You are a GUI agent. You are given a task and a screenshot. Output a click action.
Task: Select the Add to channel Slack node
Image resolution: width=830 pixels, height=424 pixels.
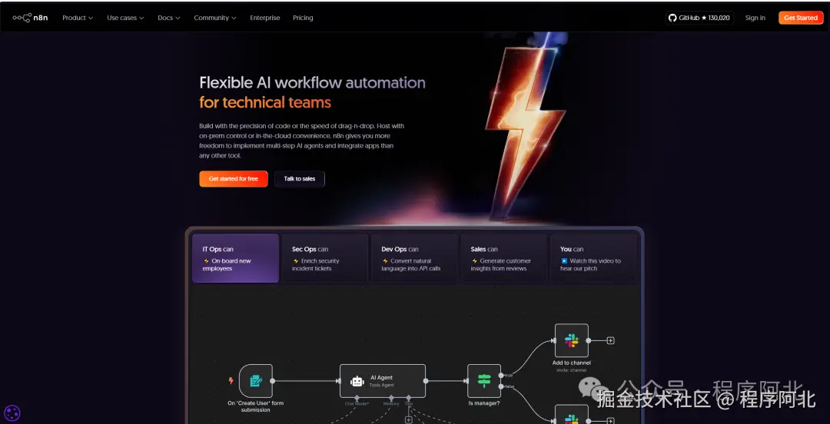pyautogui.click(x=571, y=340)
